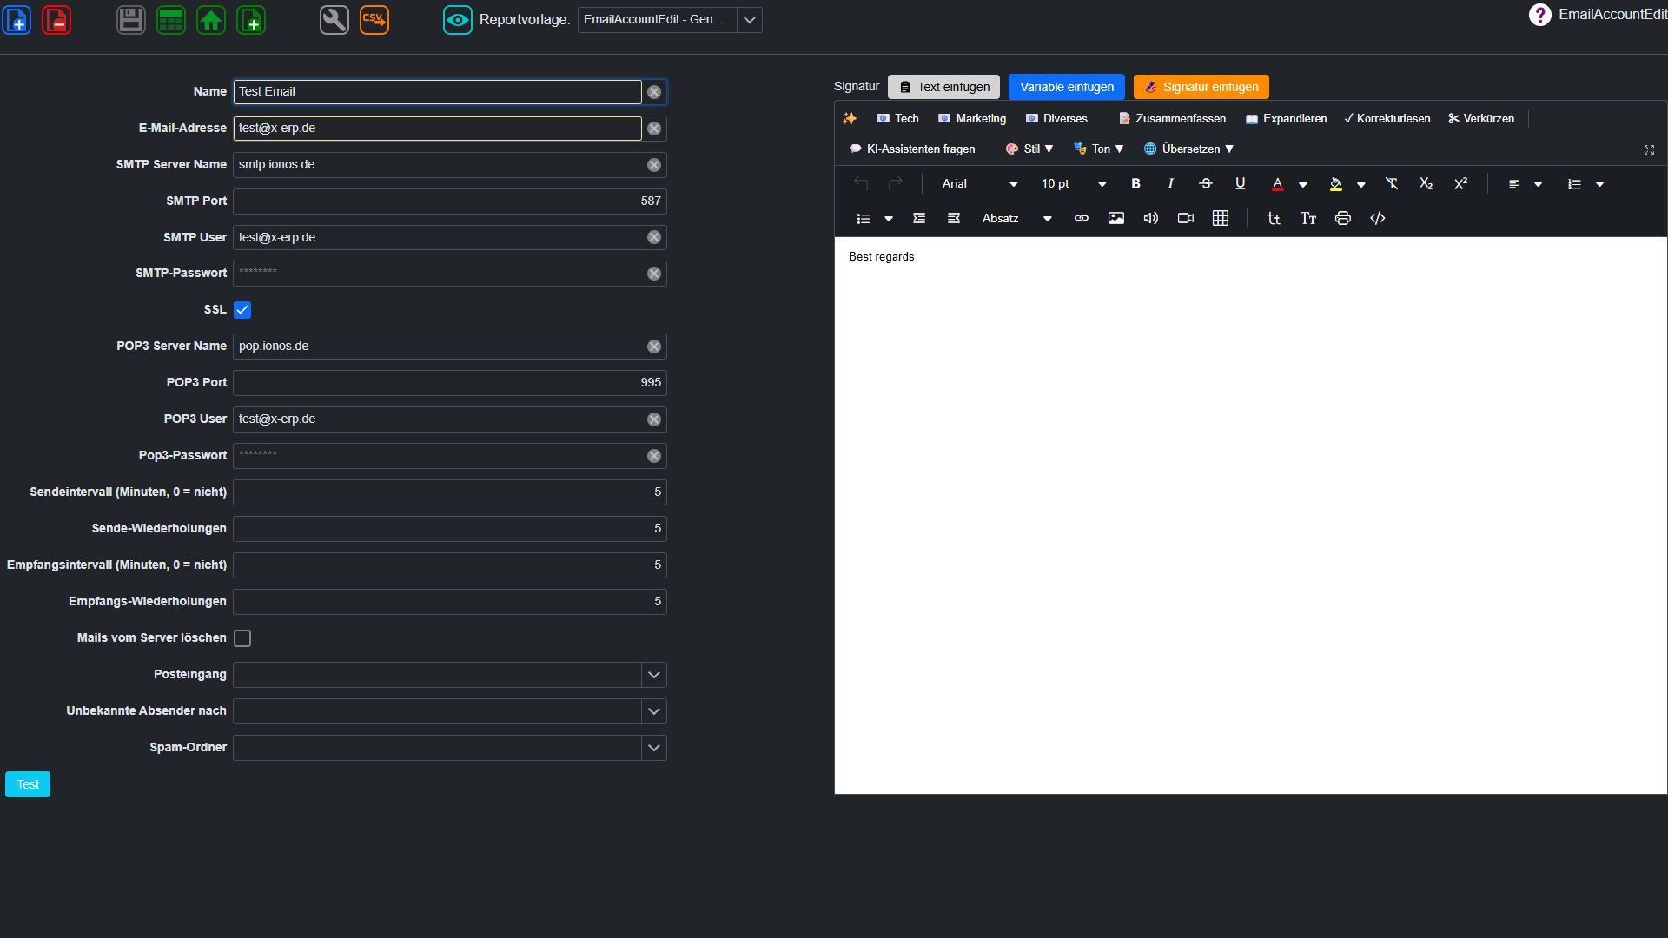Open the Arial font family dropdown
Image resolution: width=1668 pixels, height=938 pixels.
coord(979,183)
